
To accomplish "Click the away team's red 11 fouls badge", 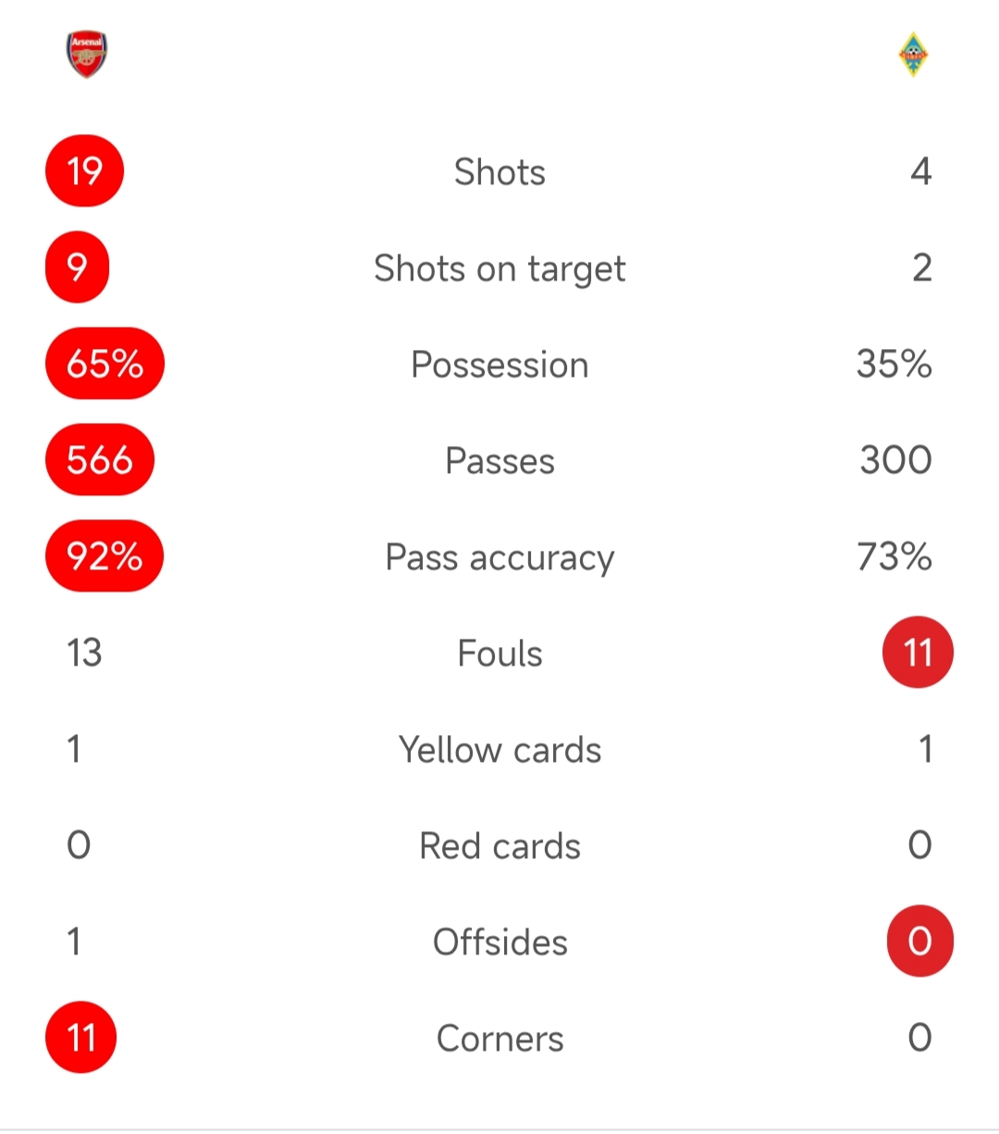I will point(918,653).
